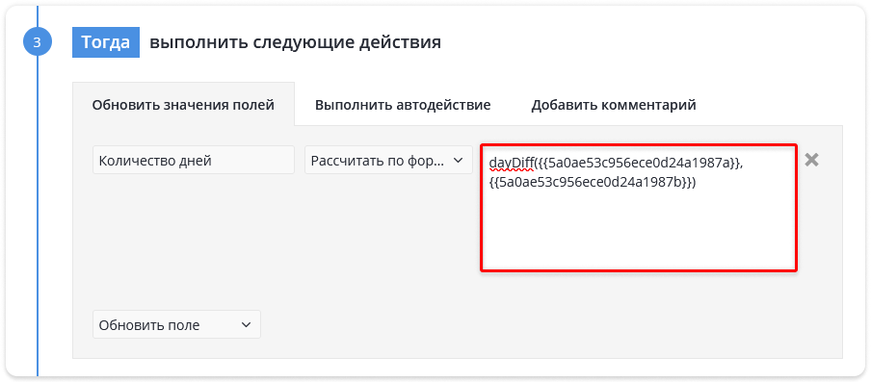
Task: Click the dayDiff formula text area
Action: pyautogui.click(x=639, y=208)
